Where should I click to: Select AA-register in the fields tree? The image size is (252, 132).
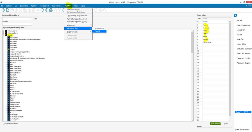coord(14,37)
